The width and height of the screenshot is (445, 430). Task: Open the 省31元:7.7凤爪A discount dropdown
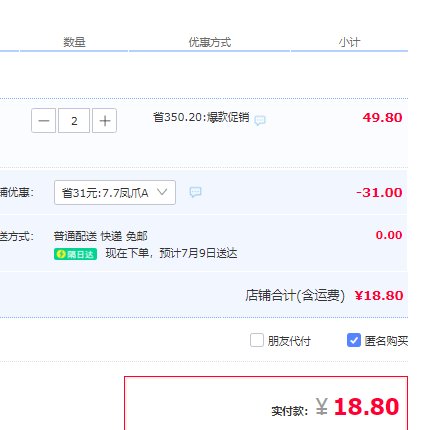[x=115, y=193]
